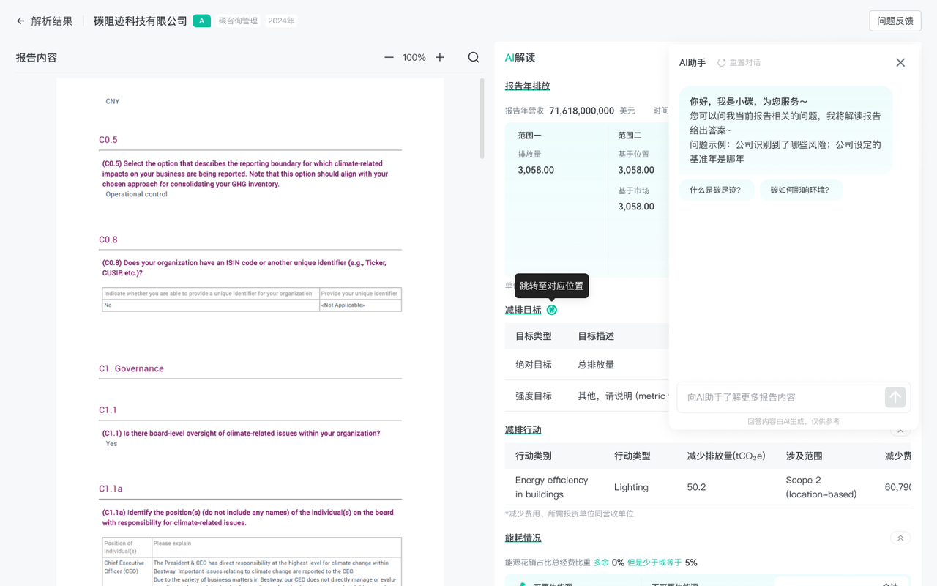The height and width of the screenshot is (586, 937).
Task: Jump to the 报告年排放 section heading
Action: point(527,86)
